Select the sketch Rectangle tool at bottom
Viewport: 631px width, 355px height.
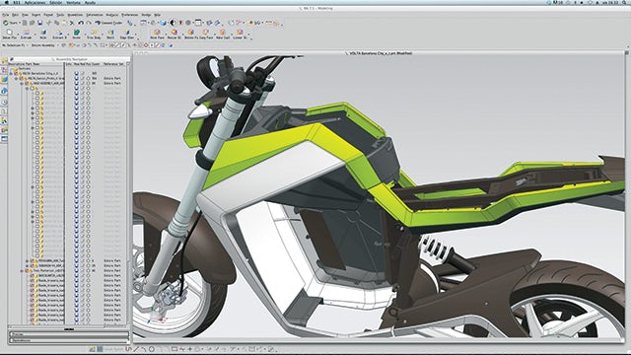pos(174,349)
